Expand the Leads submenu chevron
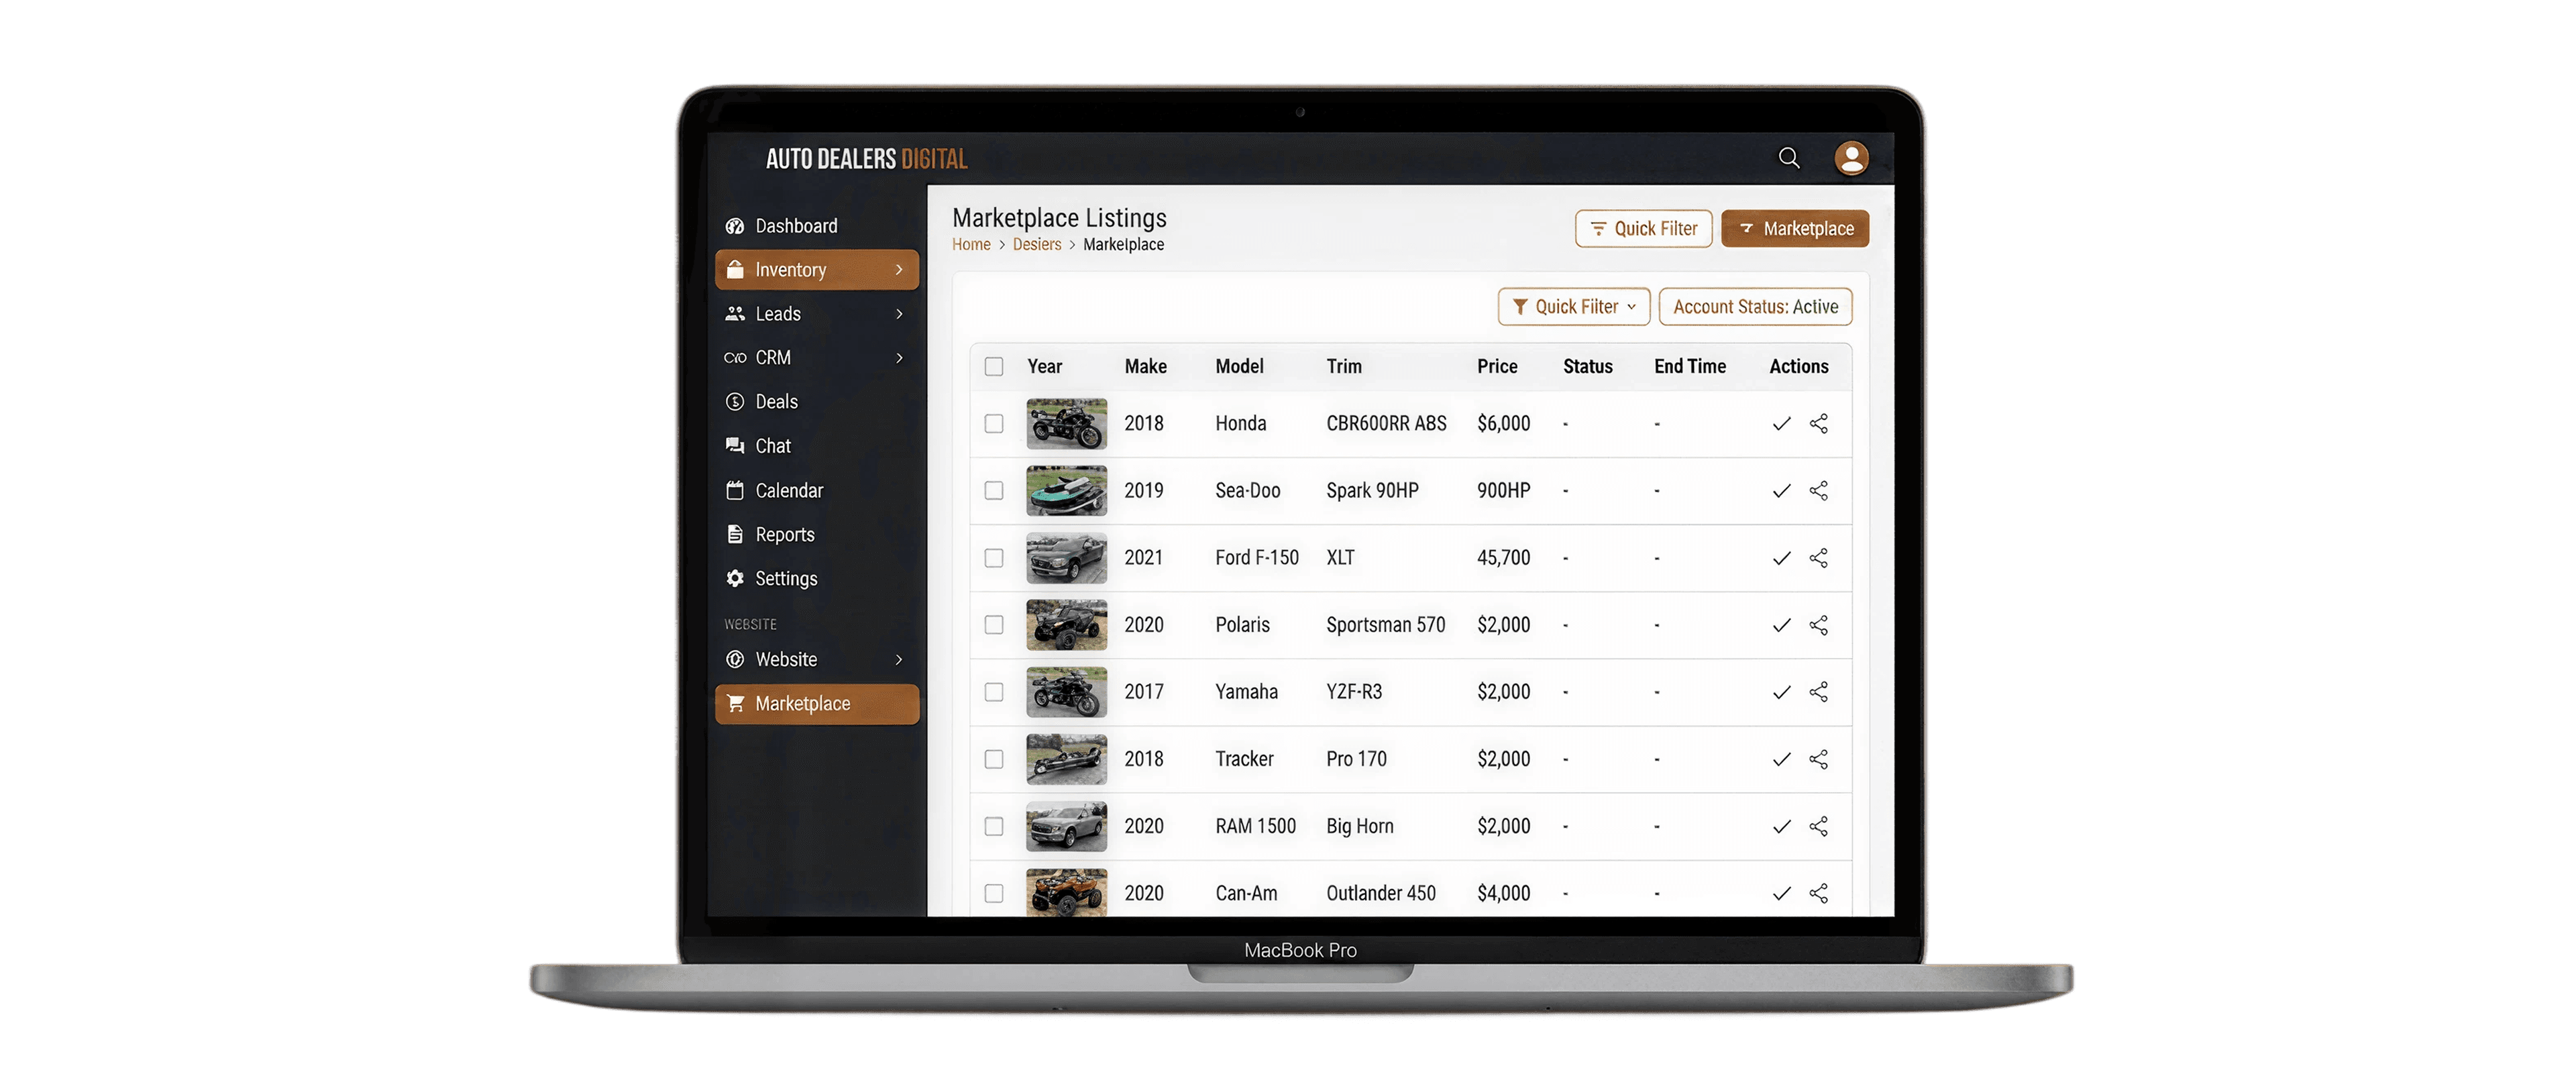Image resolution: width=2576 pixels, height=1074 pixels. (x=899, y=314)
